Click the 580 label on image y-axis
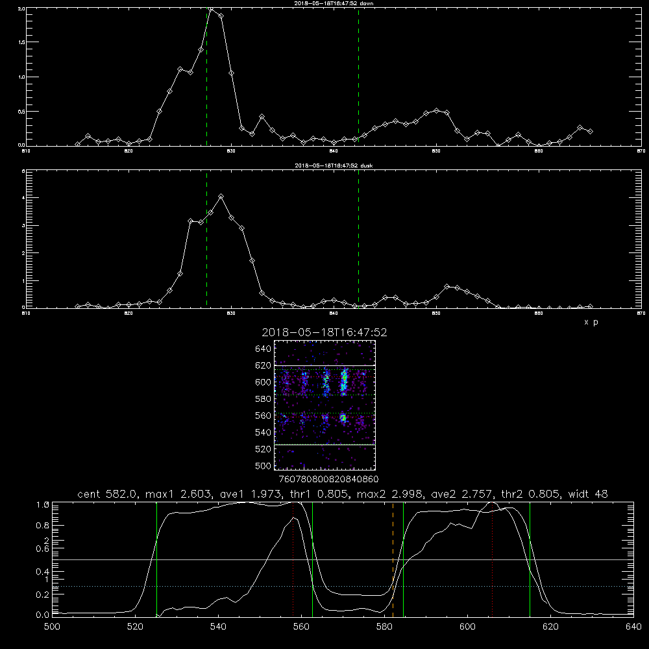This screenshot has width=649, height=649. [263, 399]
